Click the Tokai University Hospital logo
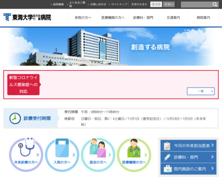Viewport: 222px width, 177px height. (27, 17)
